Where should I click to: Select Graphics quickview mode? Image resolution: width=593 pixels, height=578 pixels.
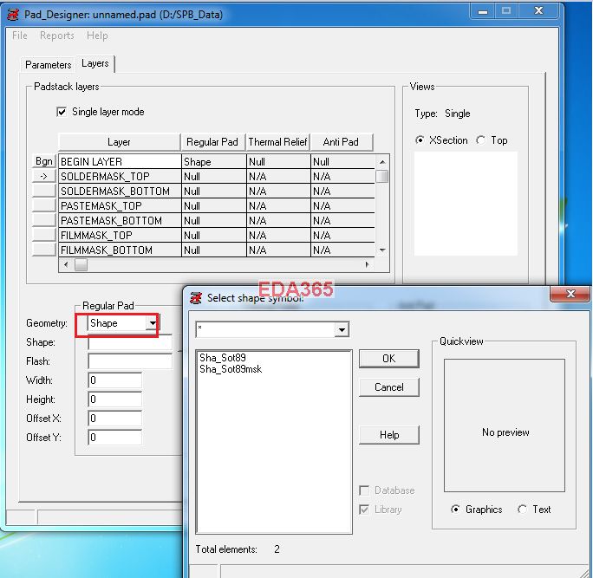[x=456, y=510]
